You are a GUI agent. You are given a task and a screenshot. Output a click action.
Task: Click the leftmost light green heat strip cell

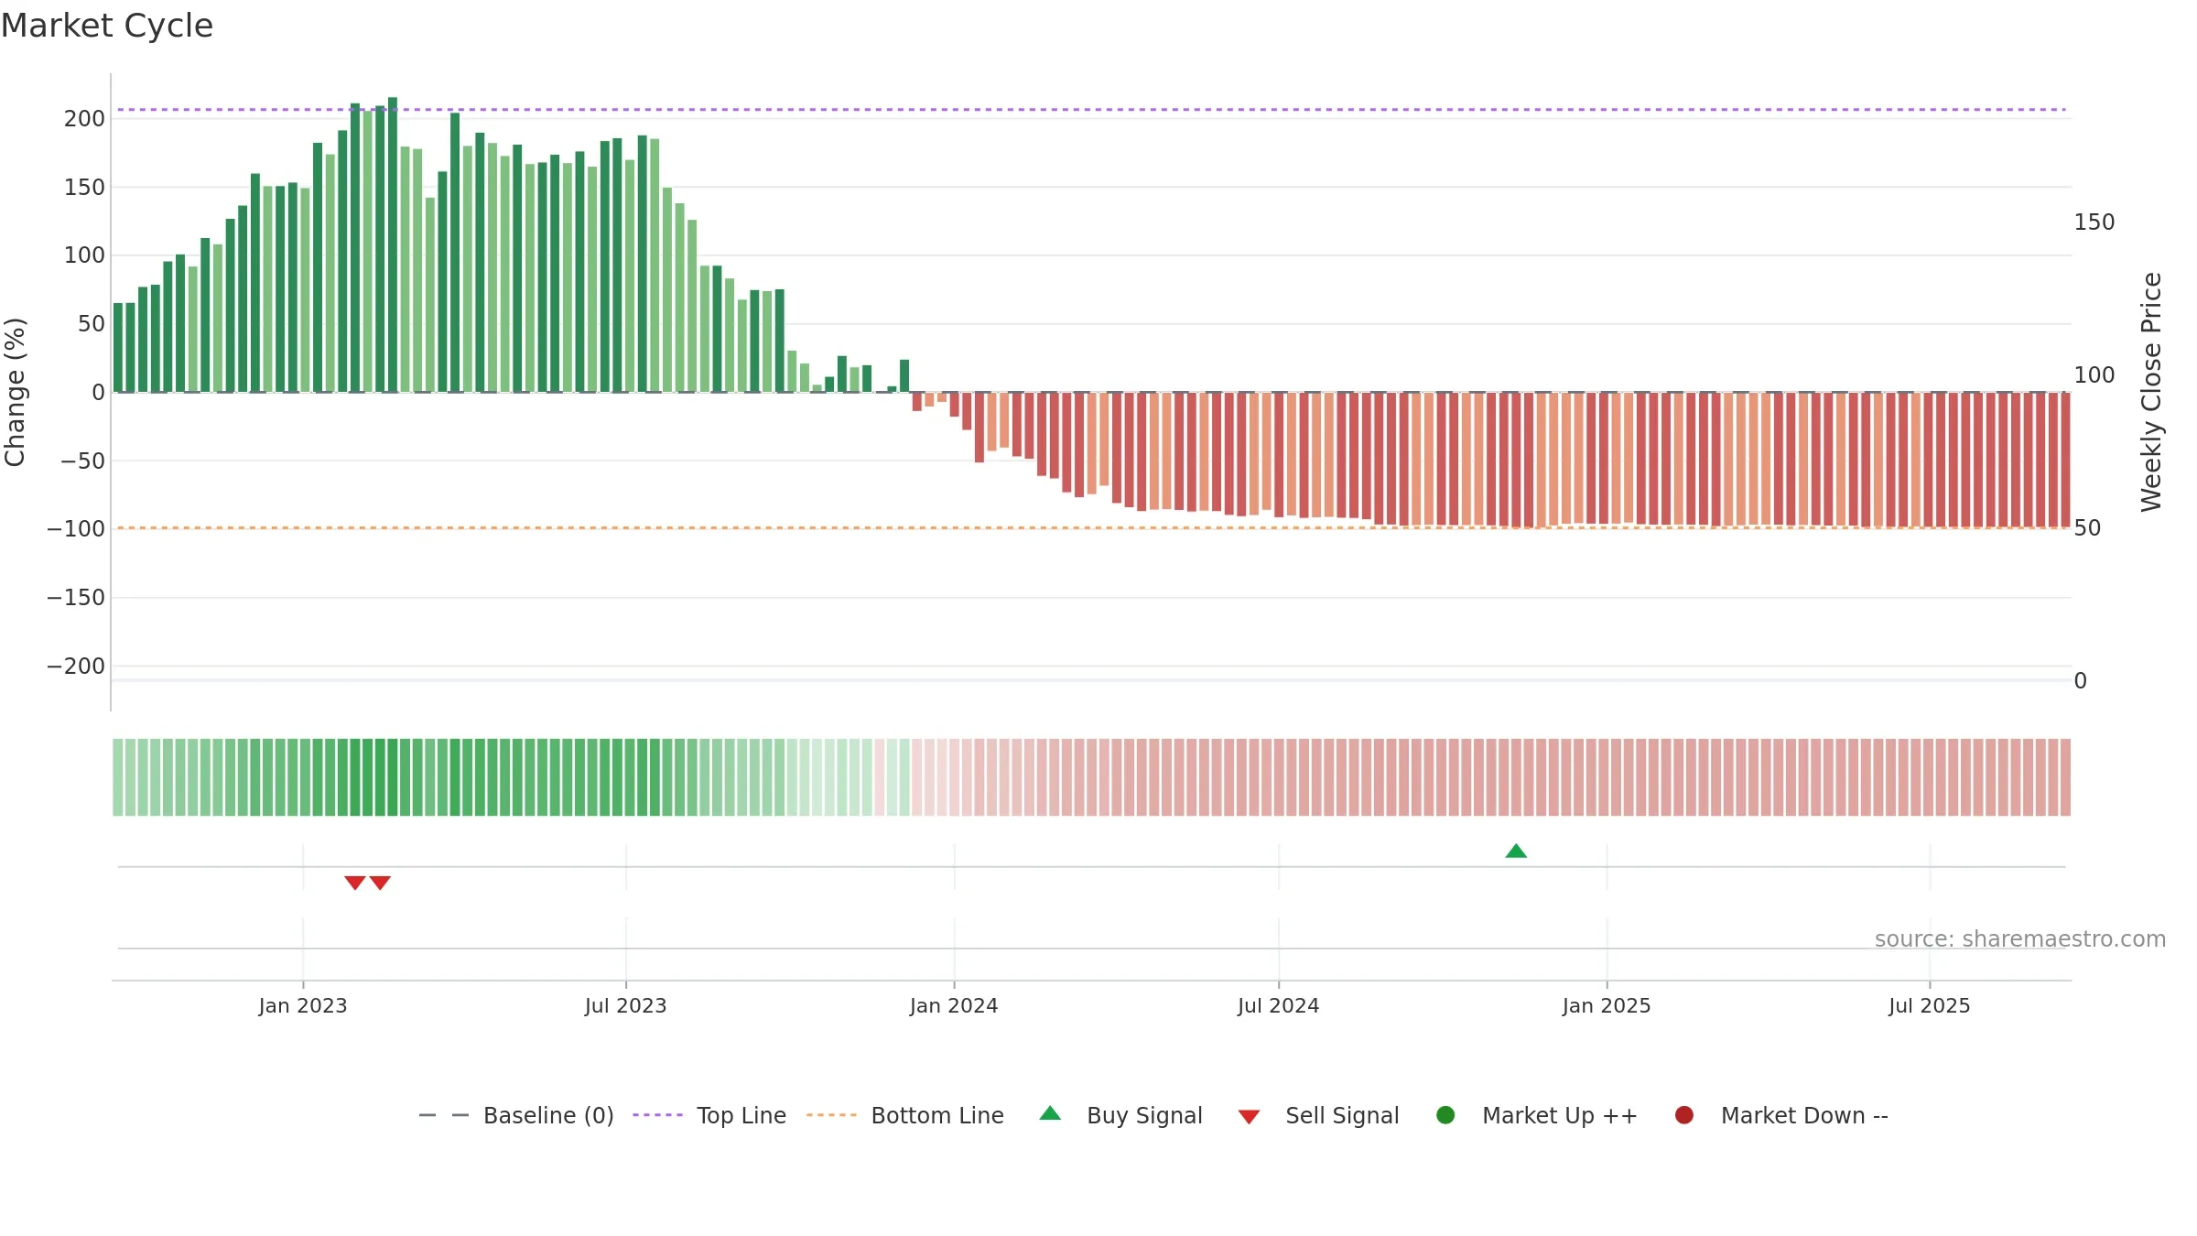(118, 777)
